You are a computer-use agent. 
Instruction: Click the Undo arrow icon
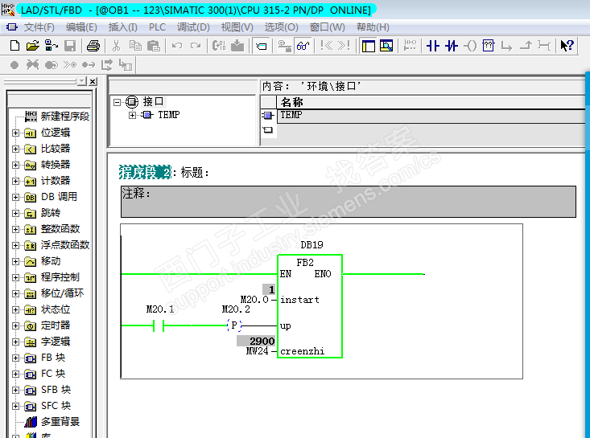point(177,46)
